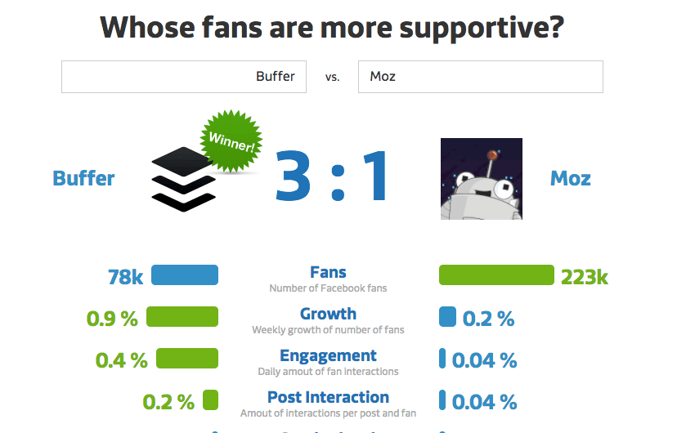Click the Whose fans are more supportive heading

[332, 28]
